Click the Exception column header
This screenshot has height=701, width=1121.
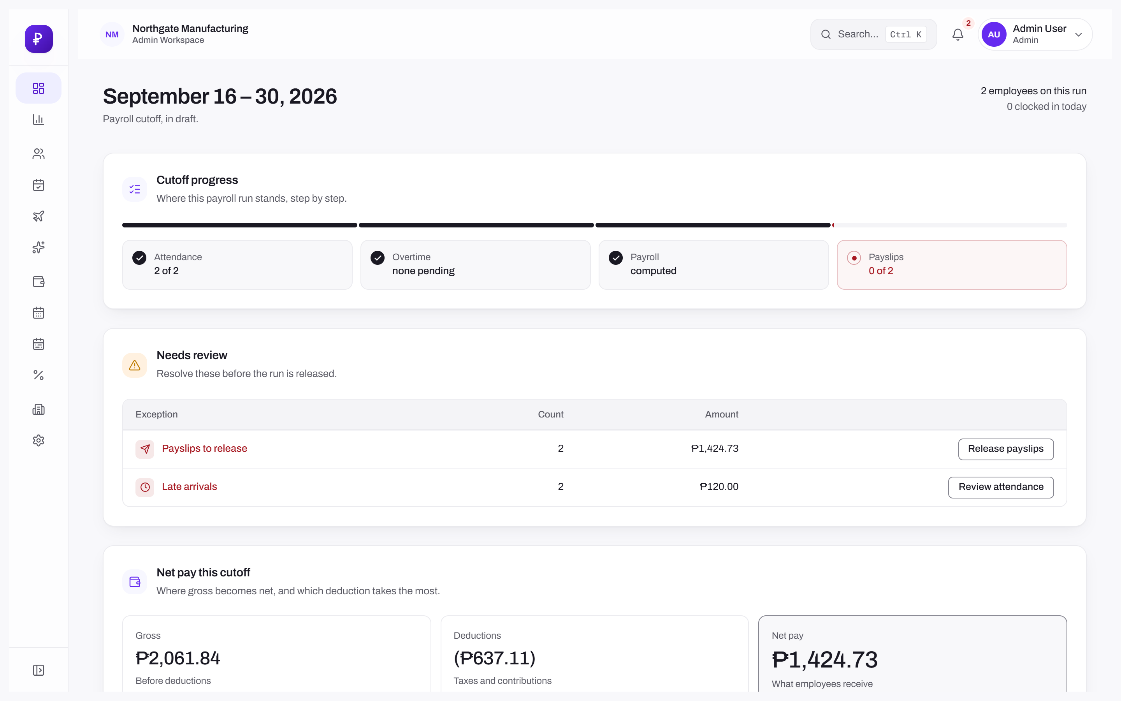click(x=156, y=414)
